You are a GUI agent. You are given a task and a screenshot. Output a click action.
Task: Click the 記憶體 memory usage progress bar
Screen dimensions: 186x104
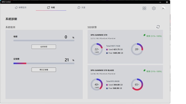click(x=44, y=63)
